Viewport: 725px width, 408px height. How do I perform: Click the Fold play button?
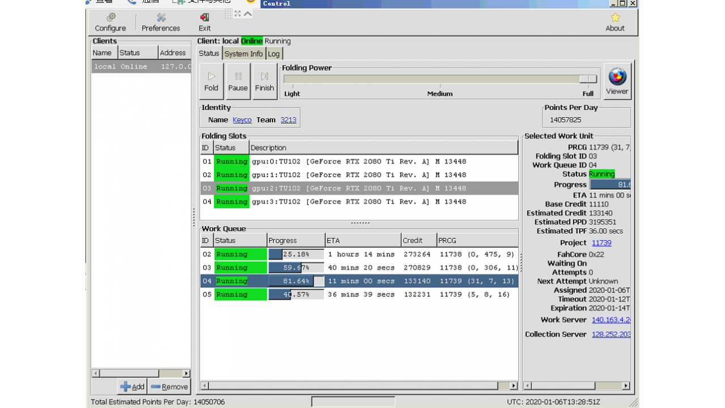pos(211,82)
